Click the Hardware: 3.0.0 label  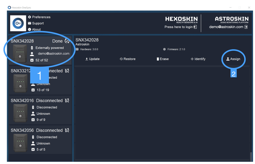pyautogui.click(x=89, y=49)
